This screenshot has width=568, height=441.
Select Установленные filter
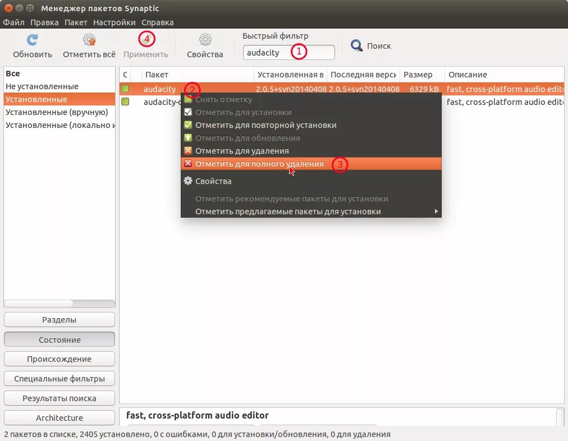point(59,99)
